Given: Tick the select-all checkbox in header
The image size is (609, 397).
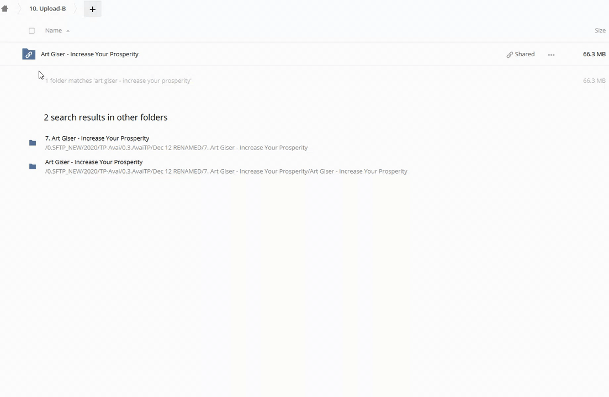Looking at the screenshot, I should pos(31,31).
